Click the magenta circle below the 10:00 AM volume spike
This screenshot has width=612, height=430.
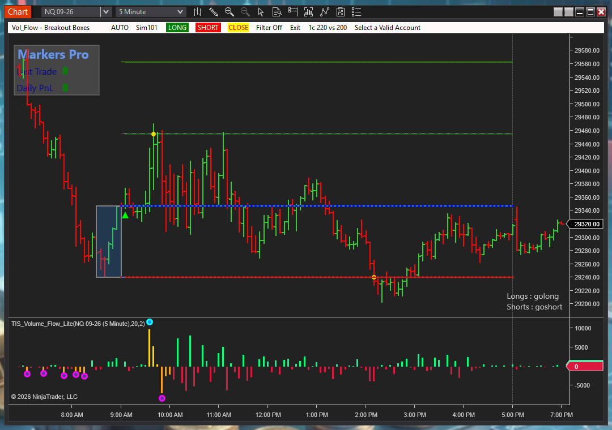[162, 398]
